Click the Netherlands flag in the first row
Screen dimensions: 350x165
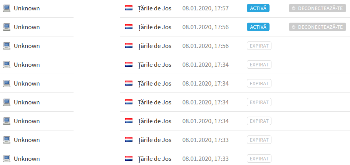pyautogui.click(x=129, y=8)
